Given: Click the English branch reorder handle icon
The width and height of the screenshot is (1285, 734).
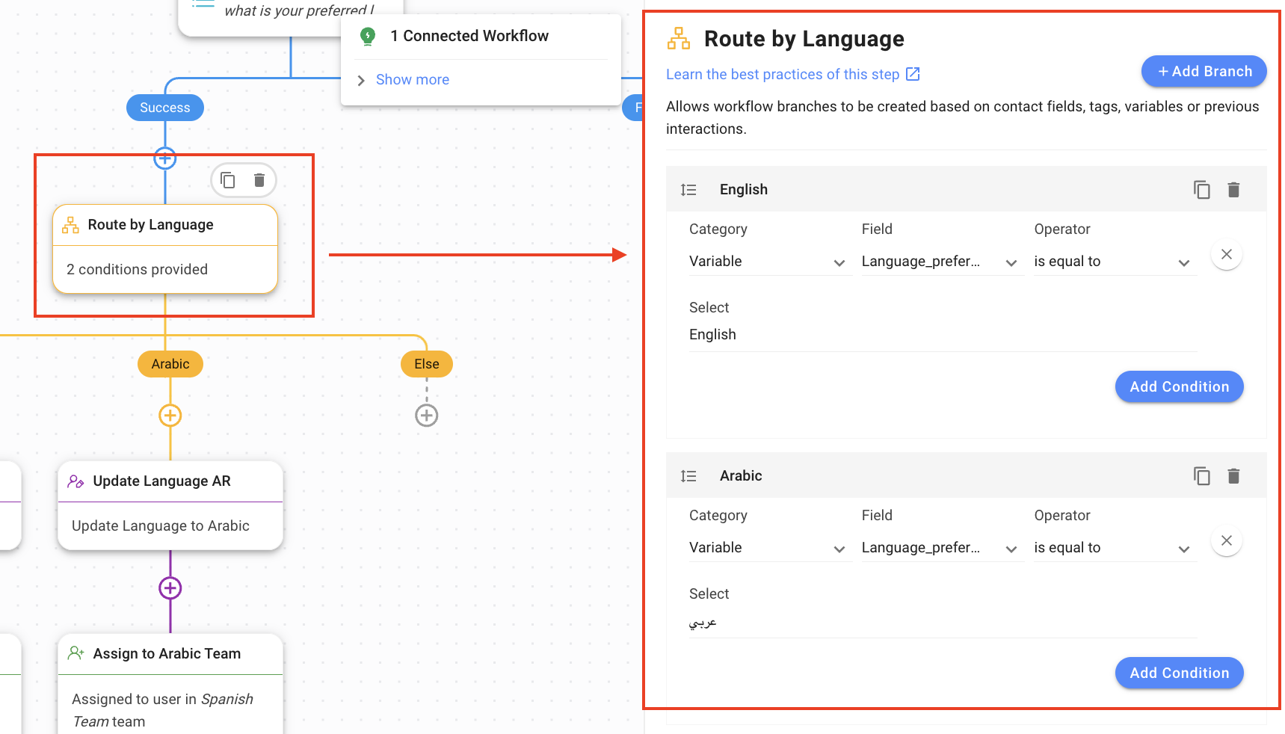Looking at the screenshot, I should pos(688,190).
